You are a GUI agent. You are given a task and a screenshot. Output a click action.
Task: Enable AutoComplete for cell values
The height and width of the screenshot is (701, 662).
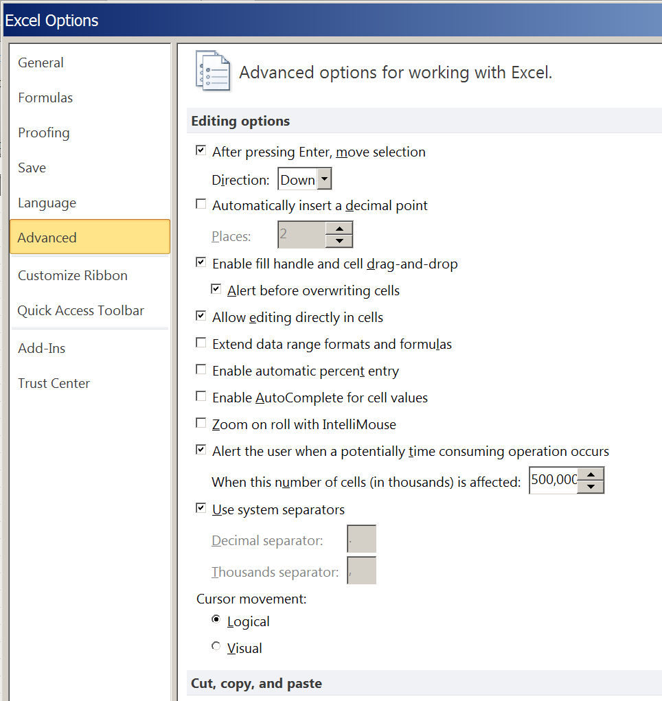click(201, 397)
